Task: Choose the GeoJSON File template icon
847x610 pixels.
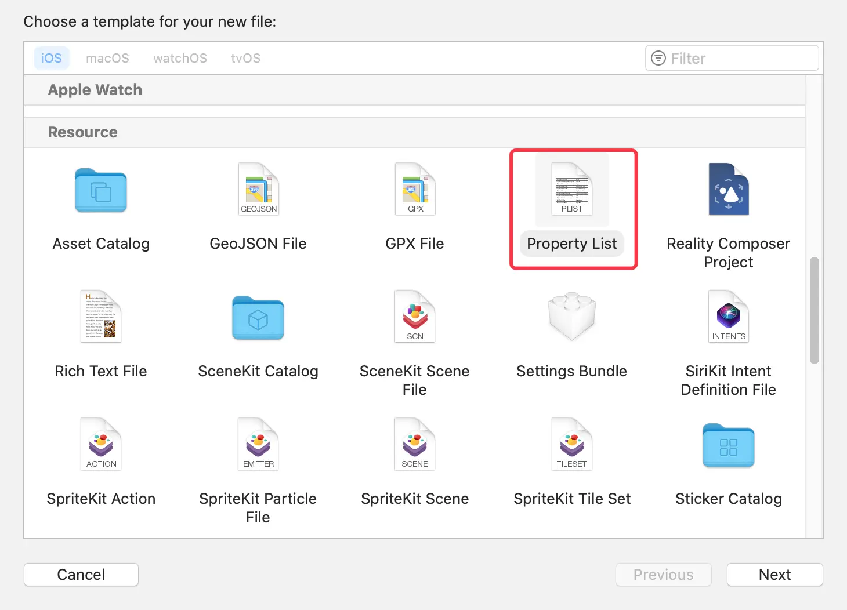Action: pos(258,189)
